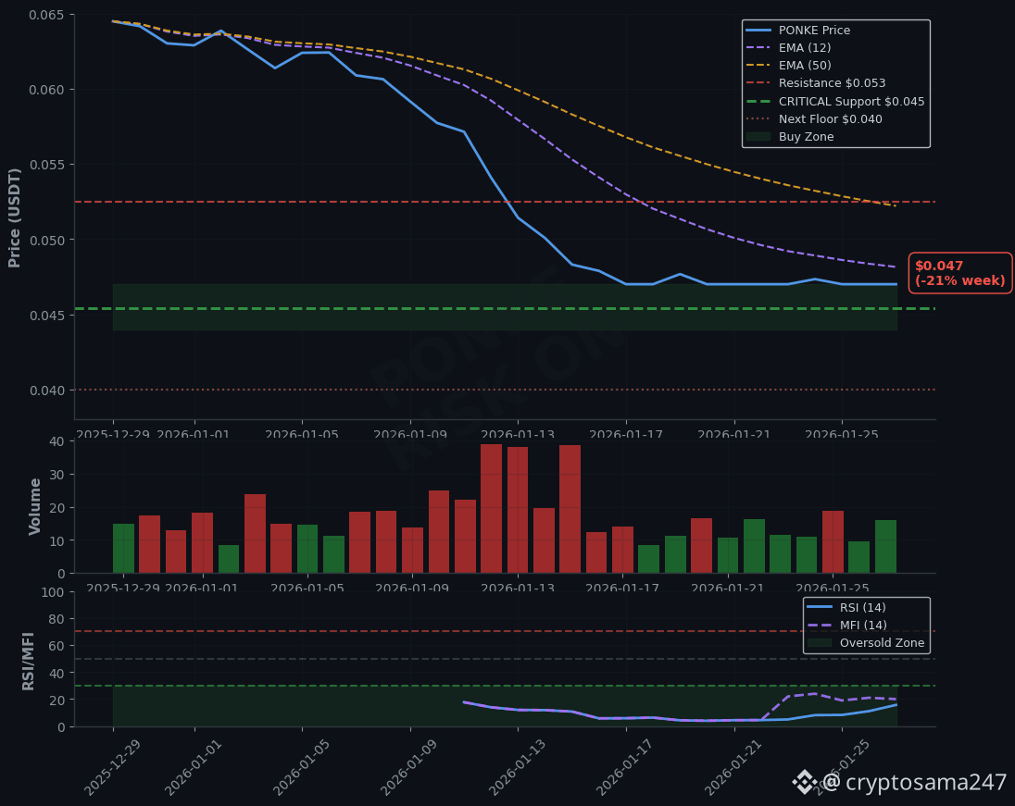Click the 2025-12-29 date on the bottom axis

tap(112, 768)
